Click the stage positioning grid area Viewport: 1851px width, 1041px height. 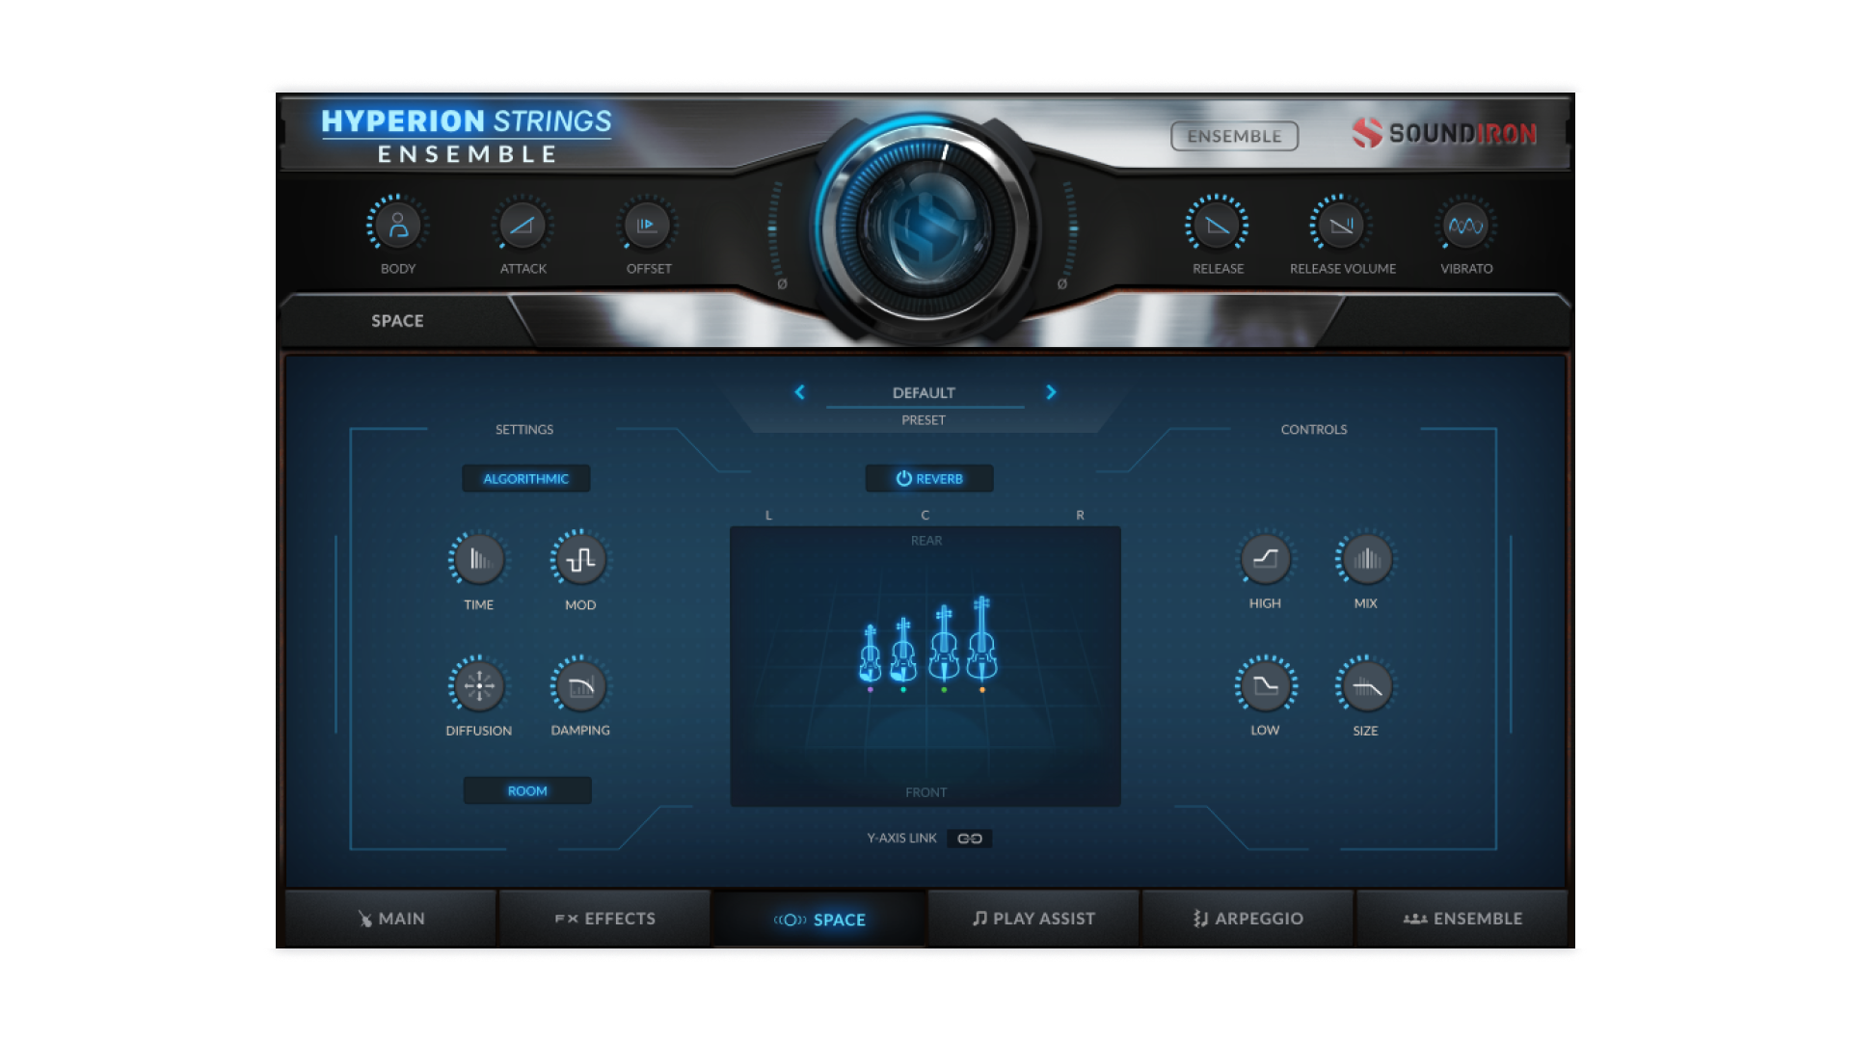[x=925, y=666]
